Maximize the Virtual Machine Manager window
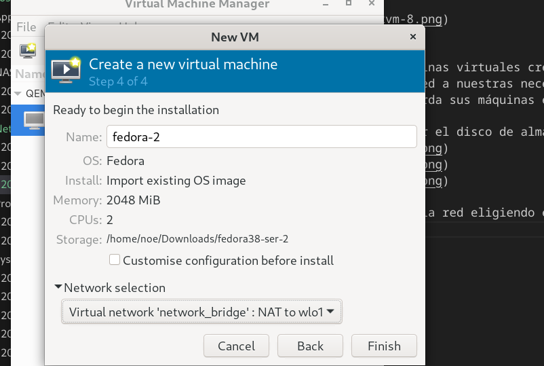This screenshot has height=366, width=544. coord(349,3)
